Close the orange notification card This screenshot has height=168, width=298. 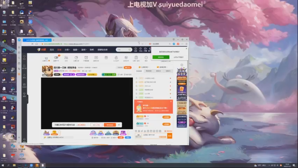coord(171,102)
